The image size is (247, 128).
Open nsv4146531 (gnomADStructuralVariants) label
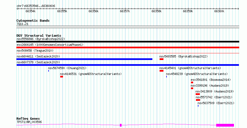pyautogui.click(x=91, y=74)
